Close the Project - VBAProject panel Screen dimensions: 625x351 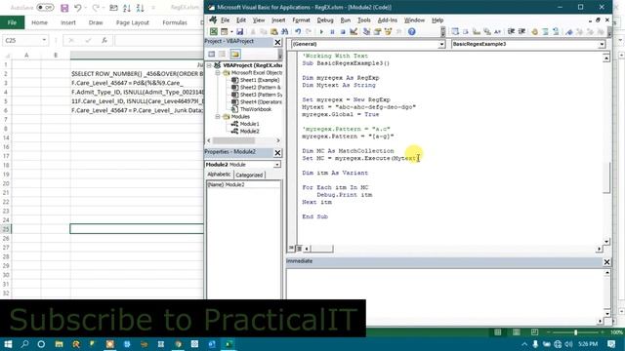pyautogui.click(x=277, y=42)
